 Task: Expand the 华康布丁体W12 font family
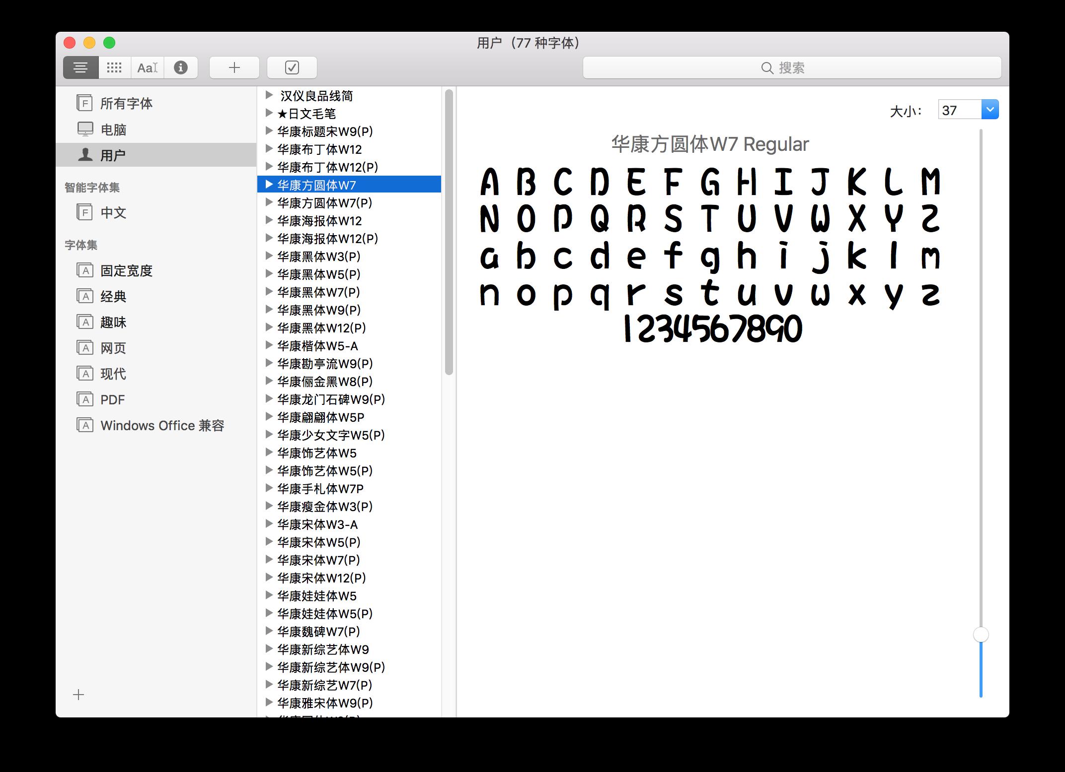(x=269, y=149)
